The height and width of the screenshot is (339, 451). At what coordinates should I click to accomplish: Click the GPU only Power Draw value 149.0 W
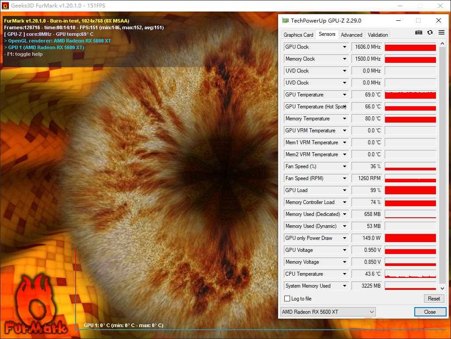click(367, 238)
